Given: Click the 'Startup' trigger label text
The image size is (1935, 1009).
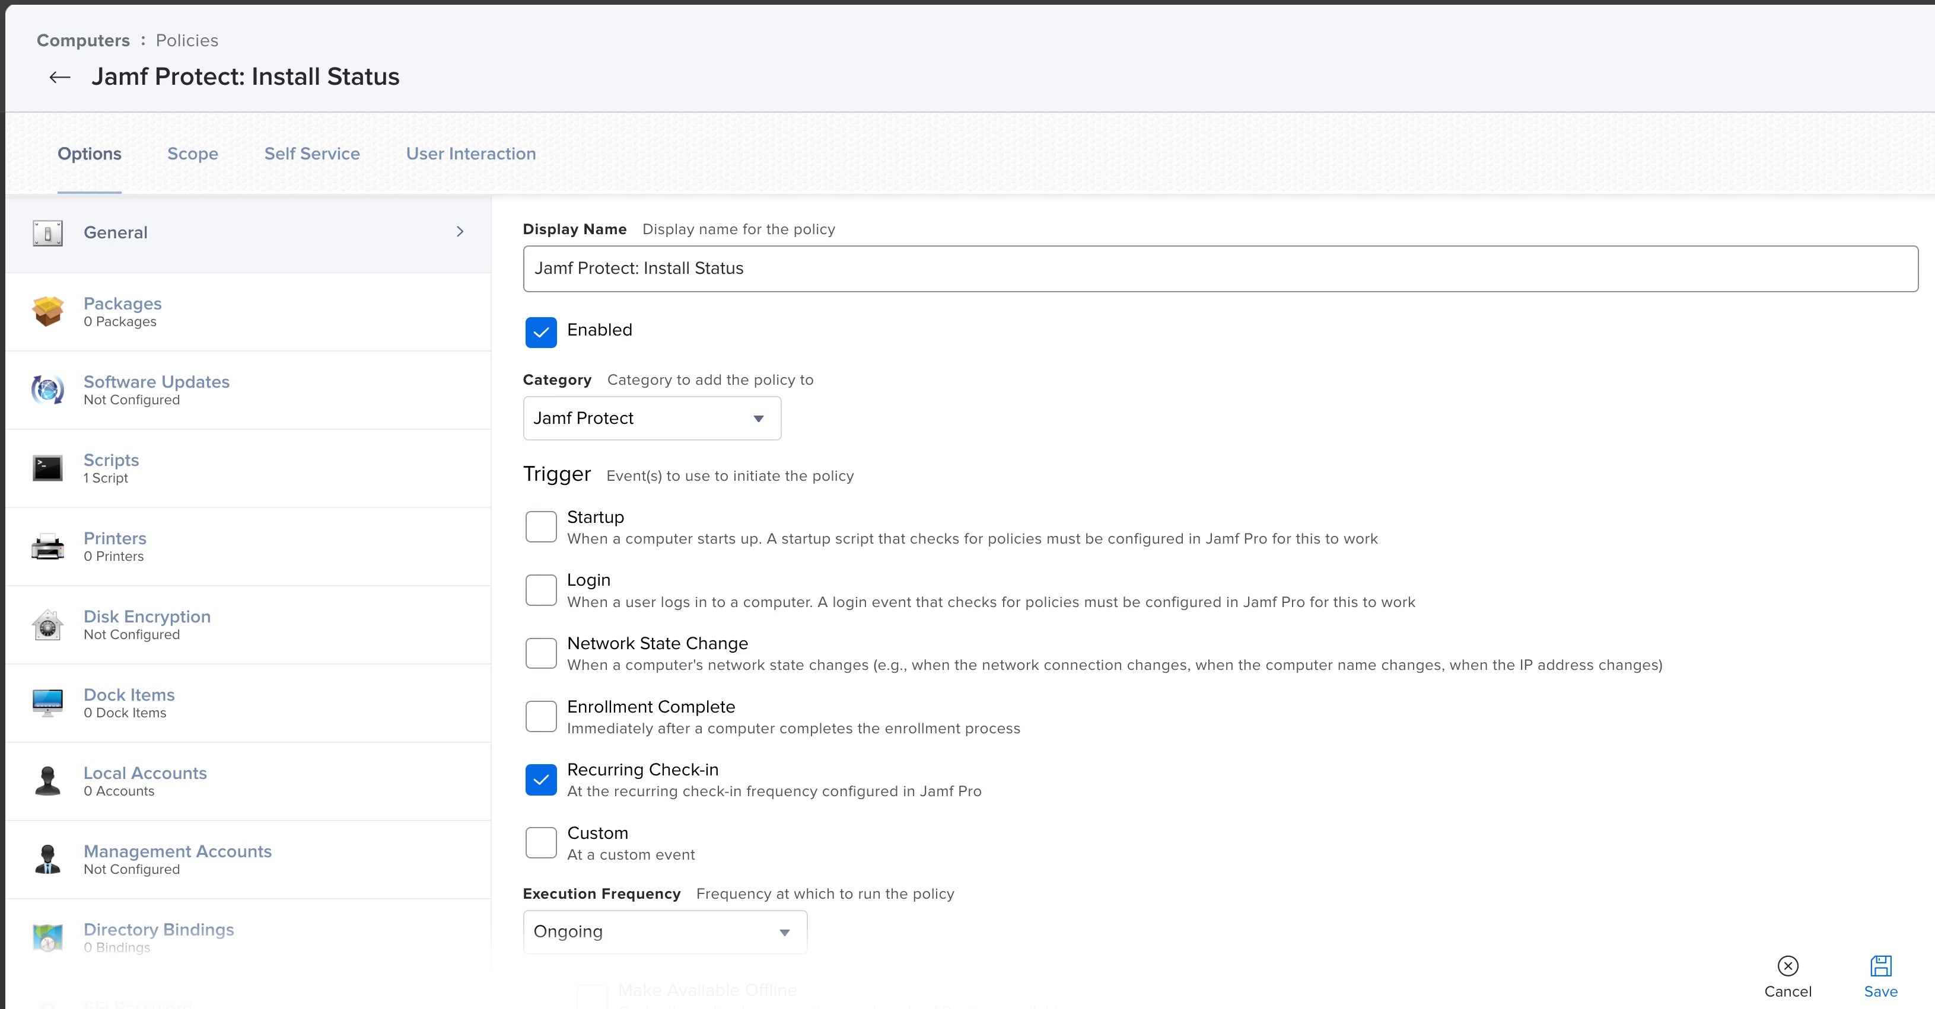Looking at the screenshot, I should (596, 518).
